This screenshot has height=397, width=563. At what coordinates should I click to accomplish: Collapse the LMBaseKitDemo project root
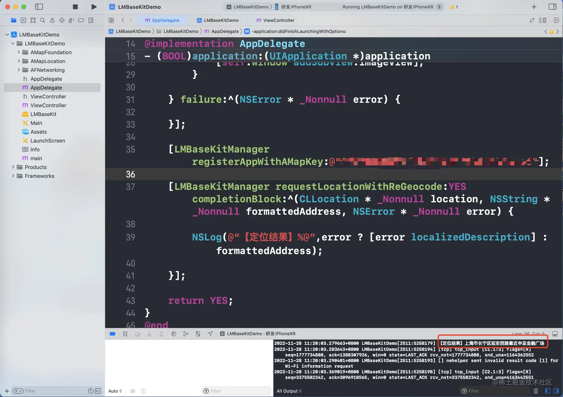[7, 35]
